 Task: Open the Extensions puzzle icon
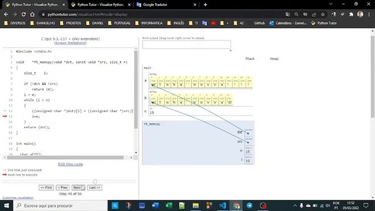[x=351, y=14]
